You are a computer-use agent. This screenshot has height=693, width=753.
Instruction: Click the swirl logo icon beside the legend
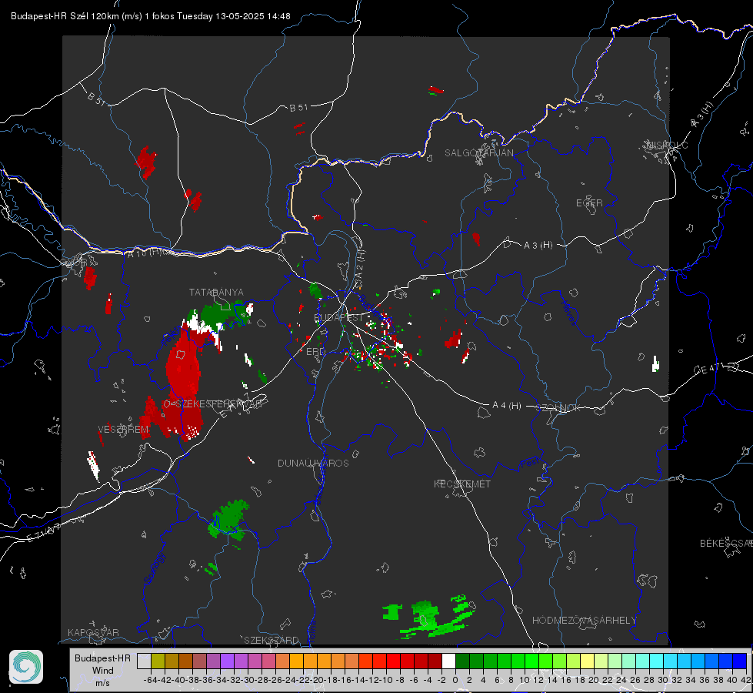(26, 667)
